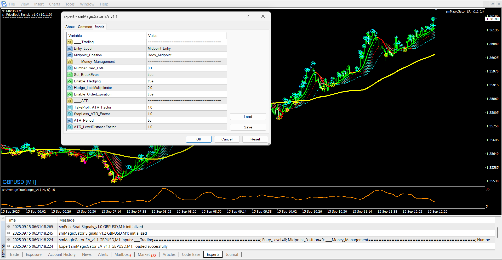Screen dimensions: 502x260
Task: Click the Terminal messages vertical scrollbar
Action: 498,232
